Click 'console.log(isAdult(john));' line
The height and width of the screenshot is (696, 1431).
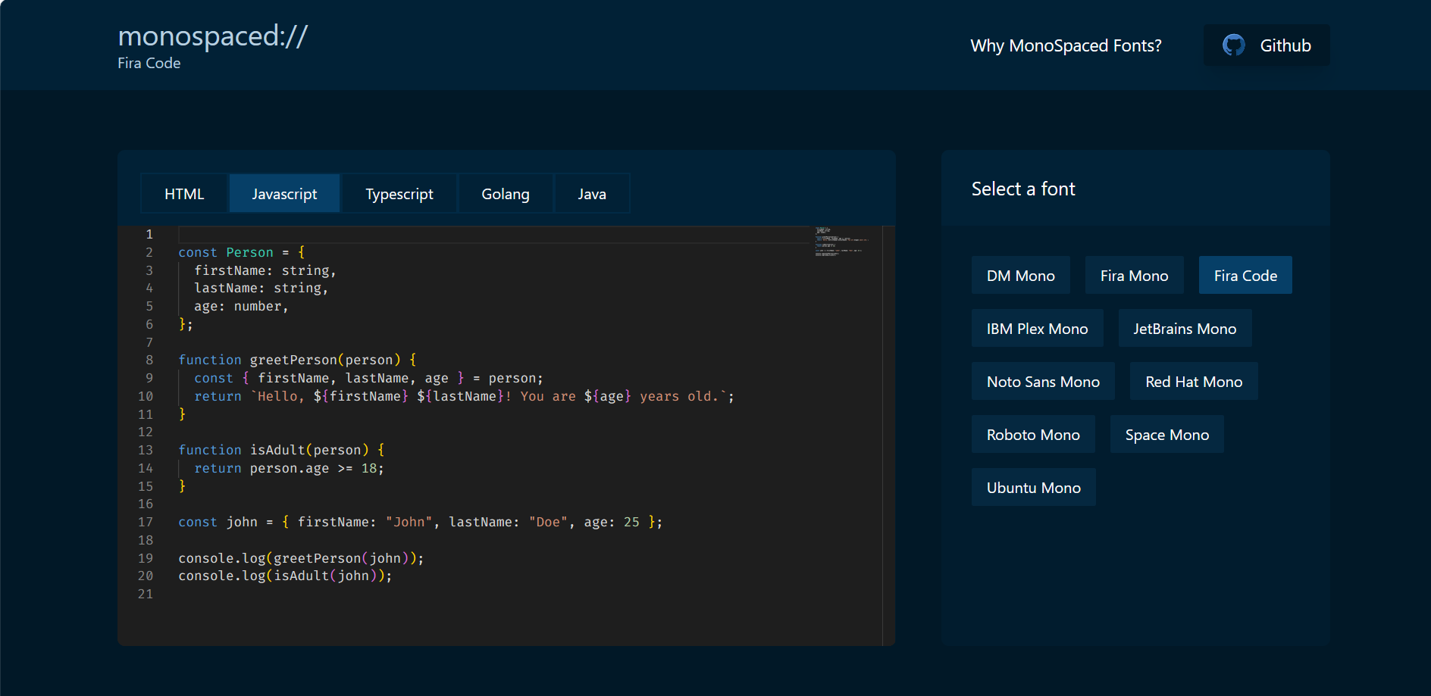click(285, 576)
